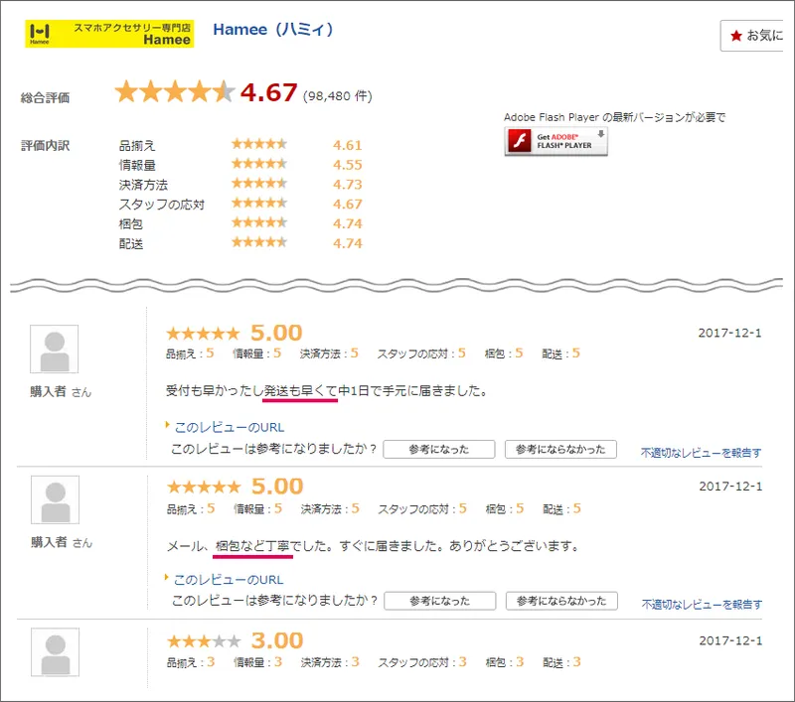Click the five stars above the メール、梱包など丁寧 review
795x702 pixels.
[204, 488]
